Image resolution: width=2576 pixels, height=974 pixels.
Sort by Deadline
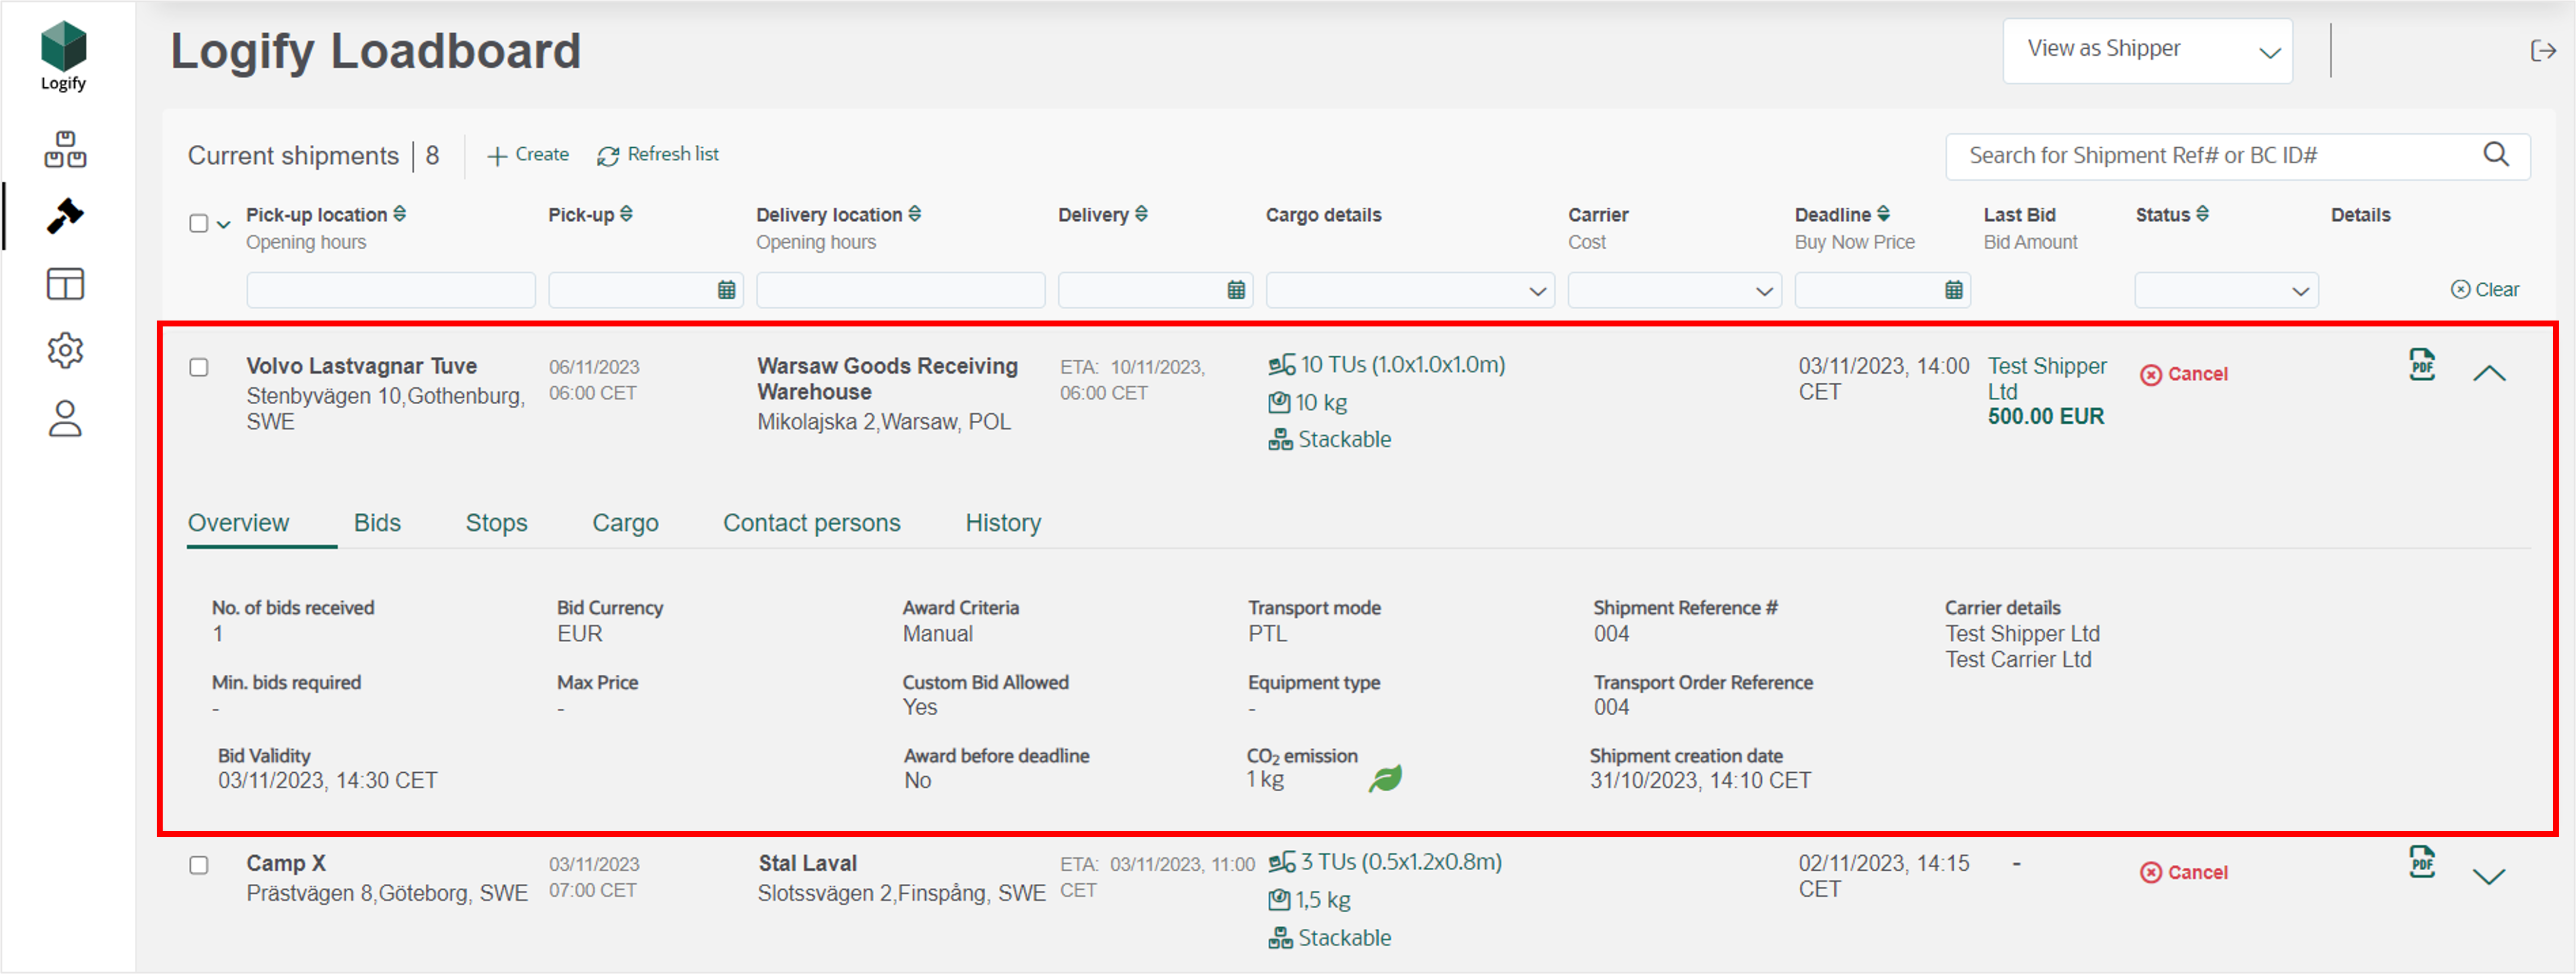[1883, 214]
